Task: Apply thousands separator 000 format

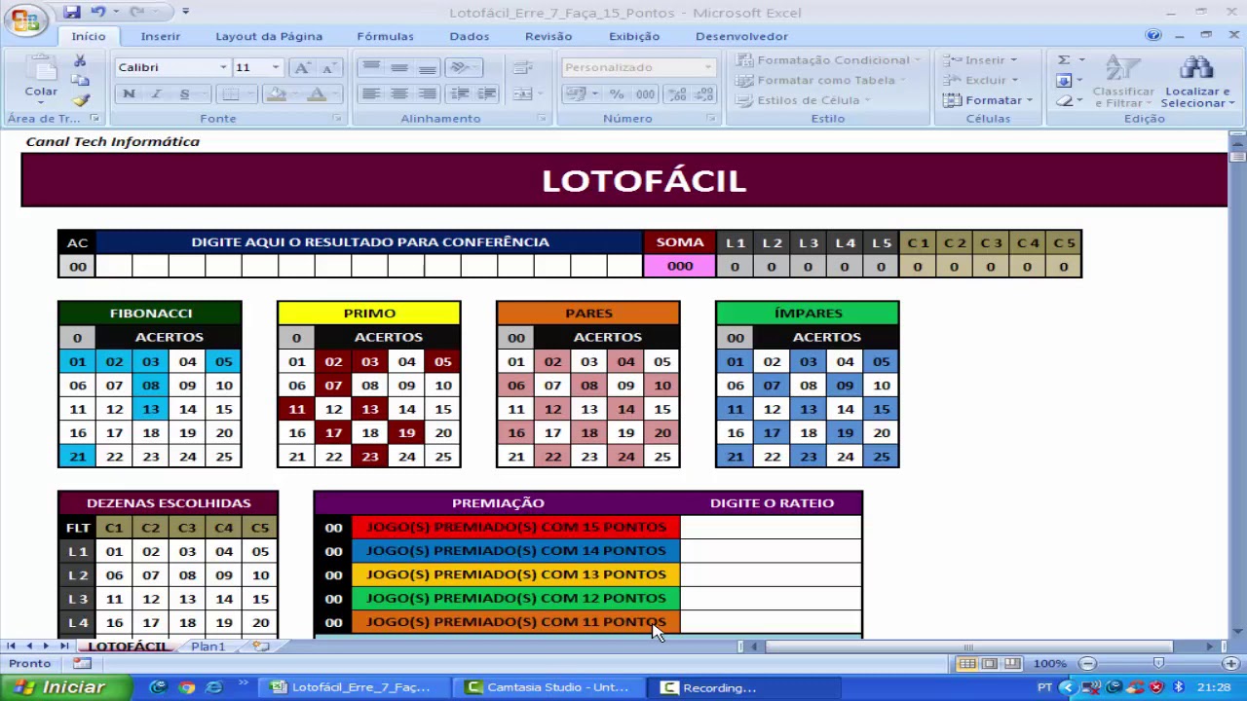Action: pyautogui.click(x=645, y=94)
